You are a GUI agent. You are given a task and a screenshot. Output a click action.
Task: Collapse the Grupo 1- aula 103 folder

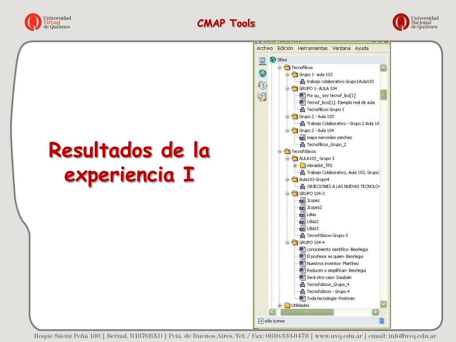click(287, 74)
